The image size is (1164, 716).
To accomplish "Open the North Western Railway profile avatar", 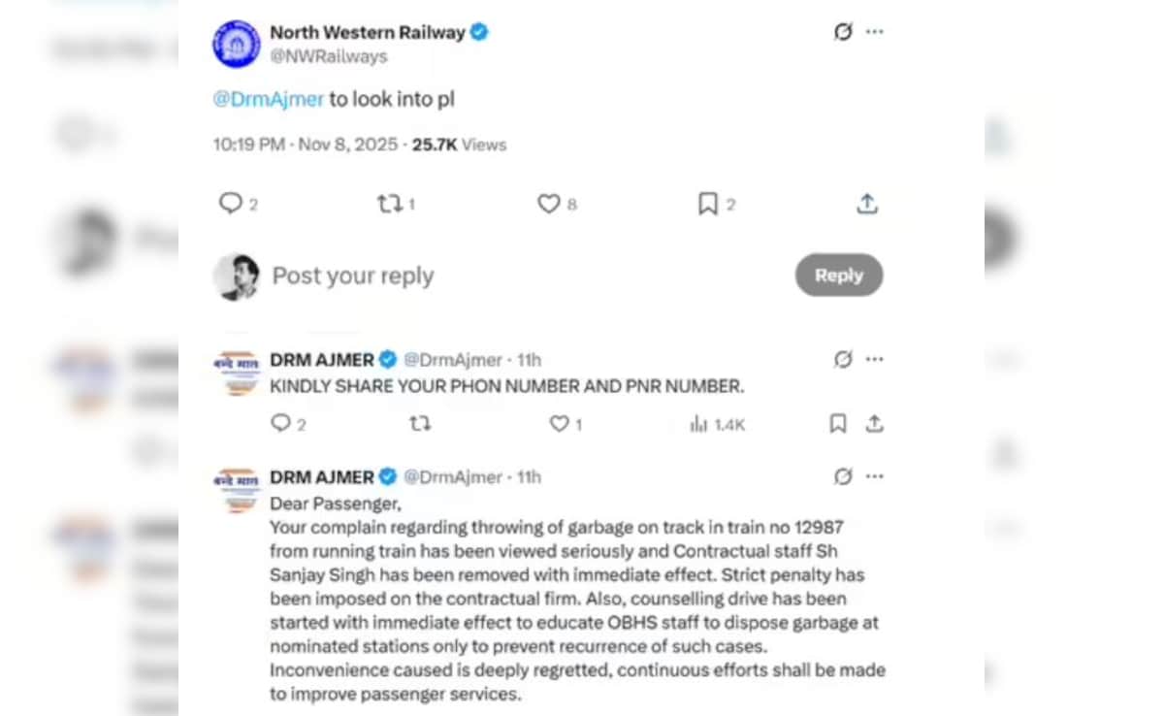I will tap(235, 44).
